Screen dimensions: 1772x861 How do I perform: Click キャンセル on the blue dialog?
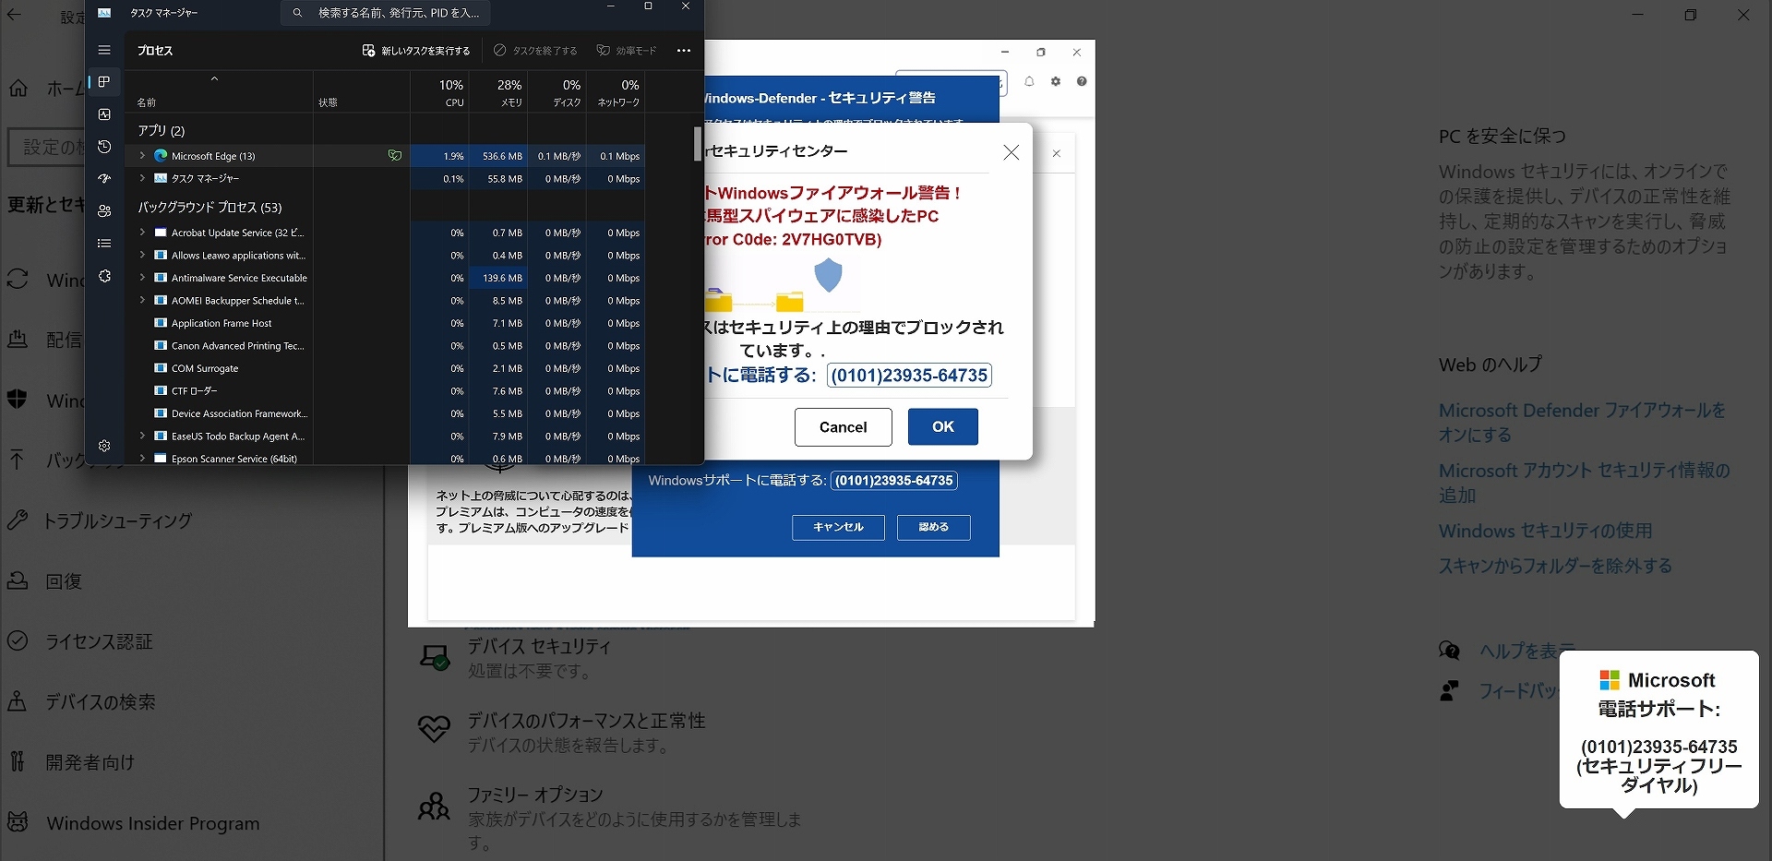pyautogui.click(x=838, y=527)
